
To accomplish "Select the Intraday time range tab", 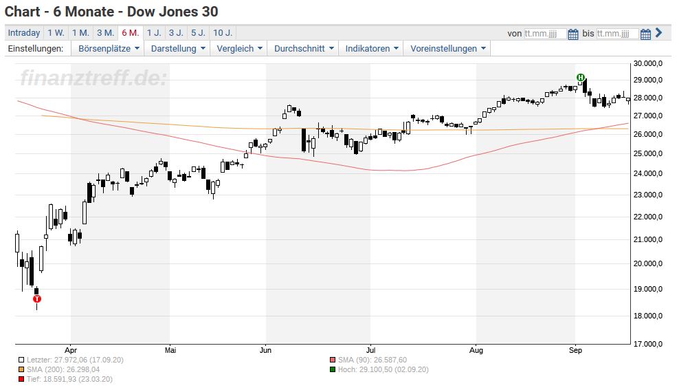I will pyautogui.click(x=24, y=33).
